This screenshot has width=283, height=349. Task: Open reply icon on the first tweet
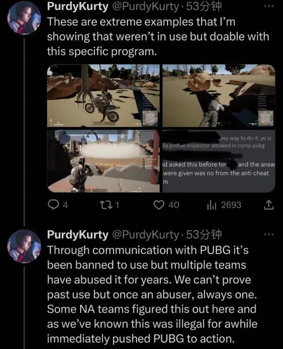tap(53, 205)
